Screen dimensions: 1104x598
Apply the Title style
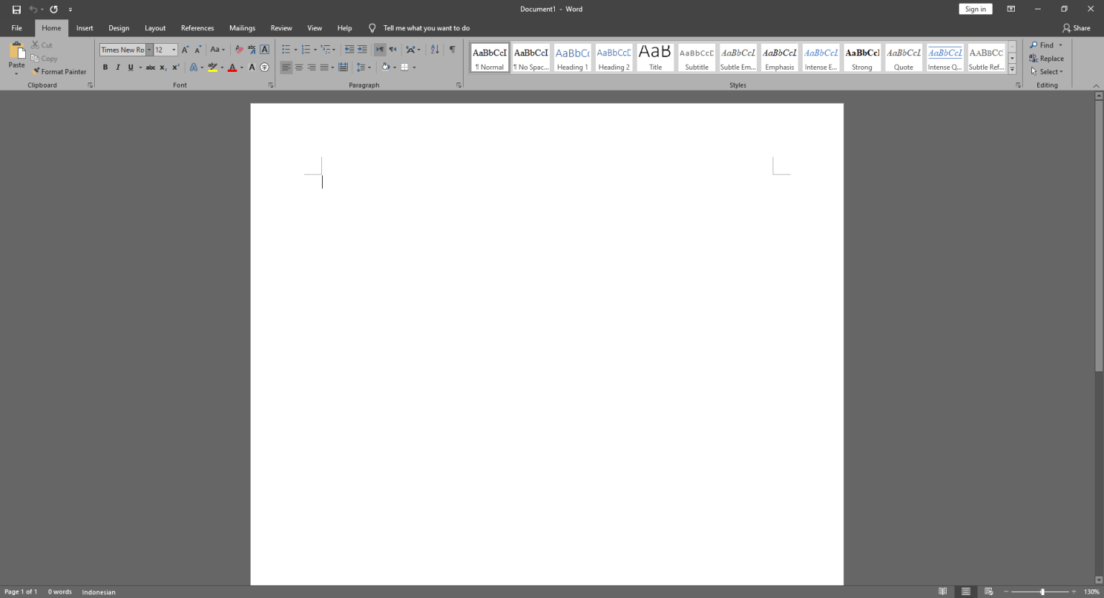pos(655,57)
